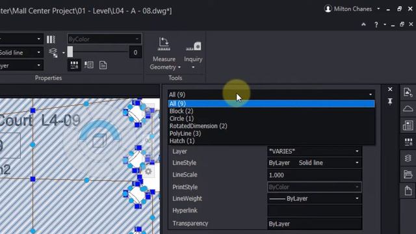Click the document sheet icon in ribbon
This screenshot has height=234, width=416.
click(x=103, y=65)
